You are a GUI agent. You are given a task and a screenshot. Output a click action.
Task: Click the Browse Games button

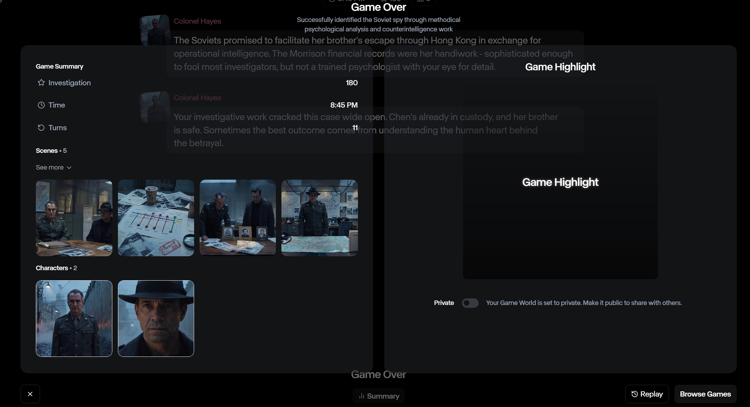pyautogui.click(x=705, y=394)
